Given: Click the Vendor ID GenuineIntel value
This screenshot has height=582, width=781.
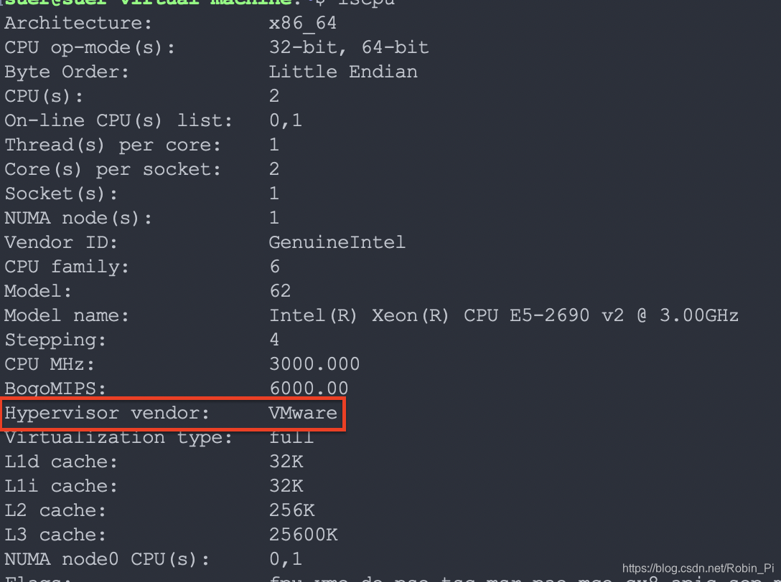Looking at the screenshot, I should coord(337,242).
